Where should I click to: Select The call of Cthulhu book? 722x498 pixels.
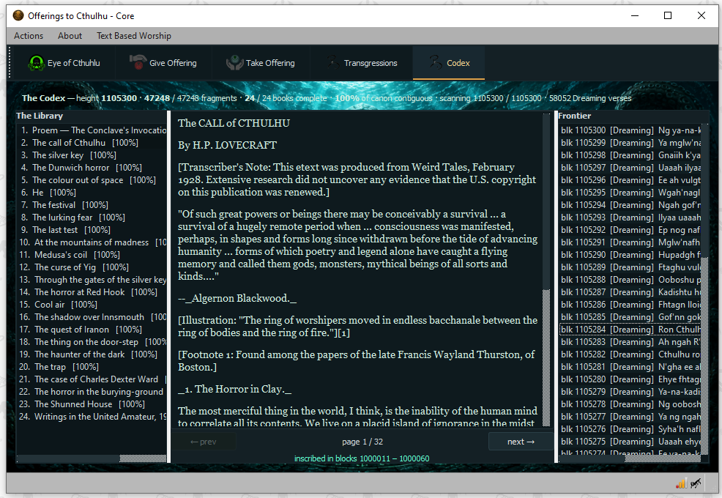(92, 143)
